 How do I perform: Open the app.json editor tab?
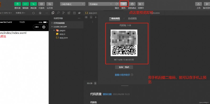(x=91, y=13)
